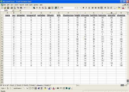Toggle Bold formatting button
Image resolution: width=129 pixels, height=92 pixels.
(83, 8)
